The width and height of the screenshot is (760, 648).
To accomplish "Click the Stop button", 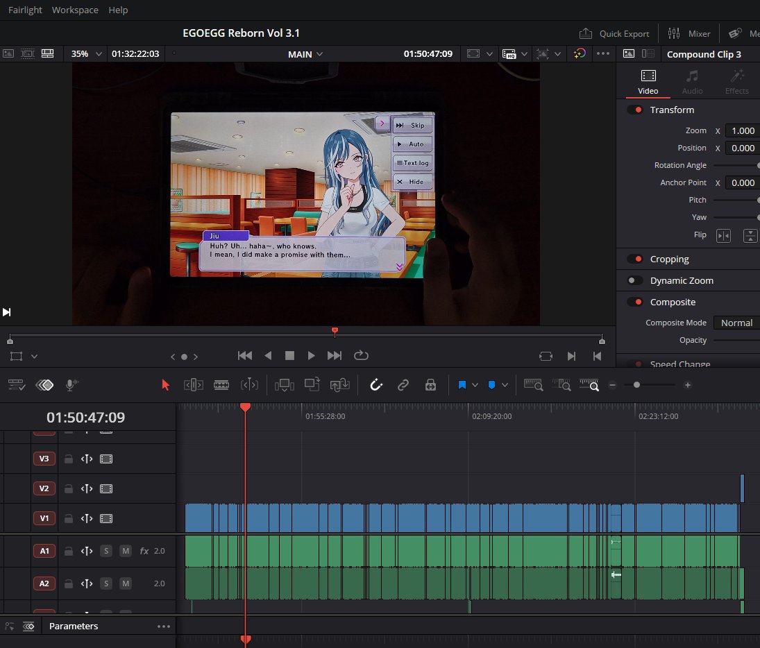I will pyautogui.click(x=290, y=356).
